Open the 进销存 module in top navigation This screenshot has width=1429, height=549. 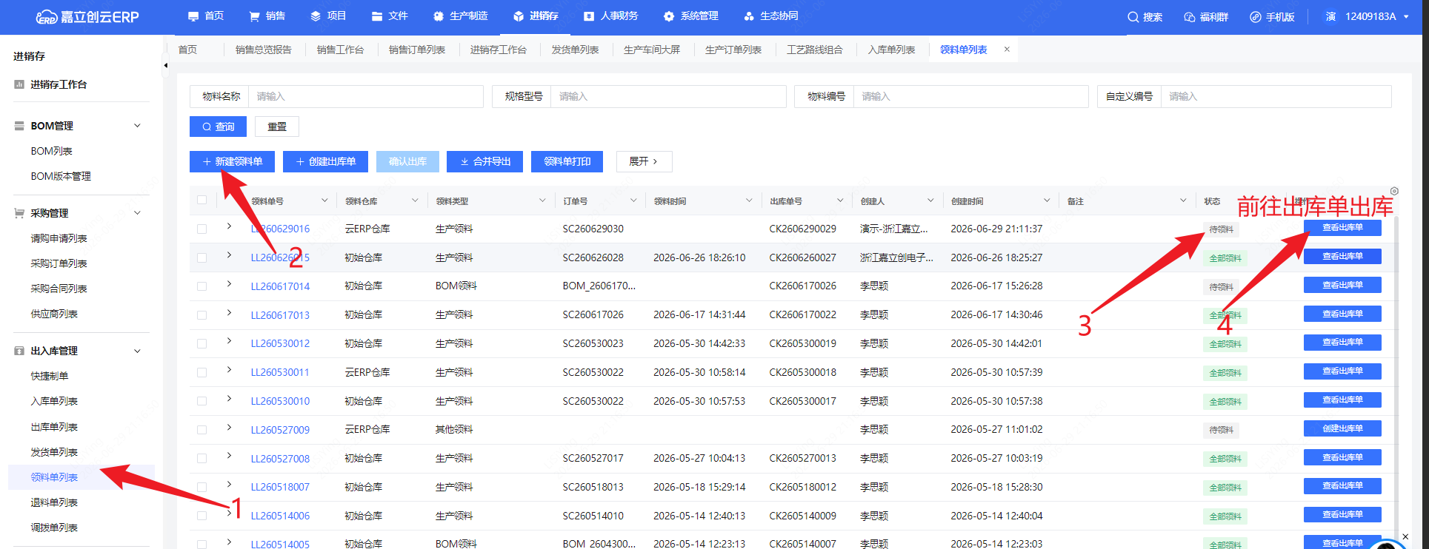[535, 16]
